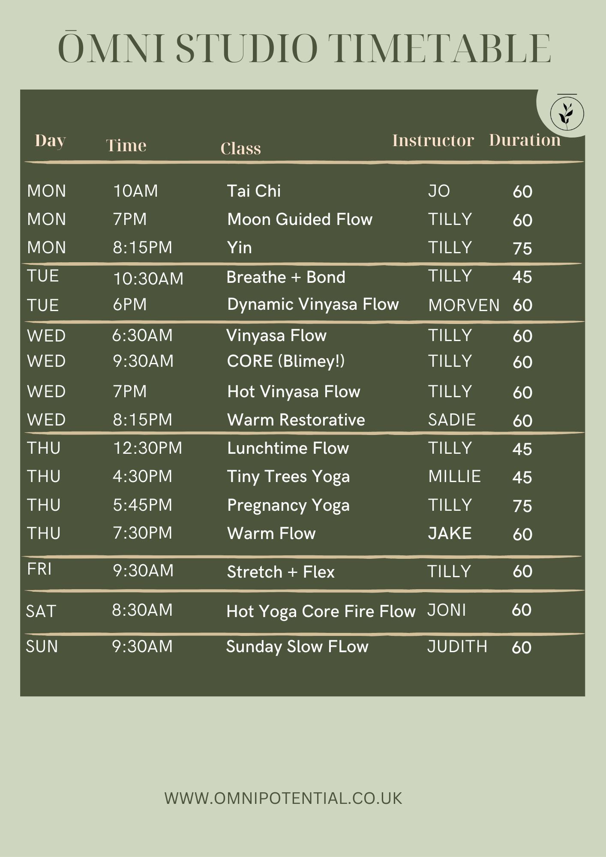606x857 pixels.
Task: Click instructor name JAKE
Action: [450, 533]
